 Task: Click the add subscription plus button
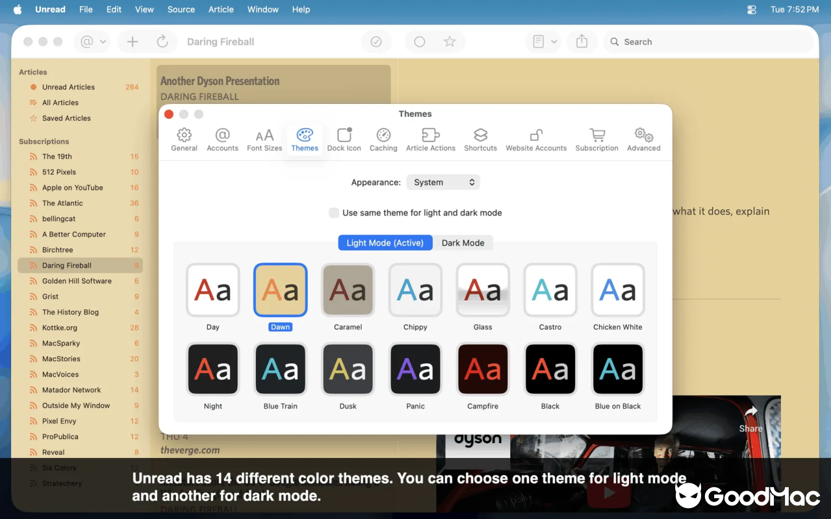(132, 42)
